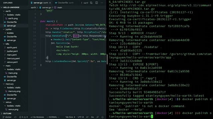Open jupiter.yaml file
The width and height of the screenshot is (213, 119).
click(x=12, y=51)
